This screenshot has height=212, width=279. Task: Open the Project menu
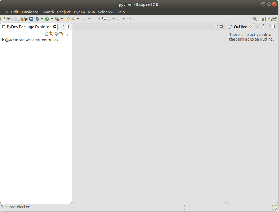point(64,12)
